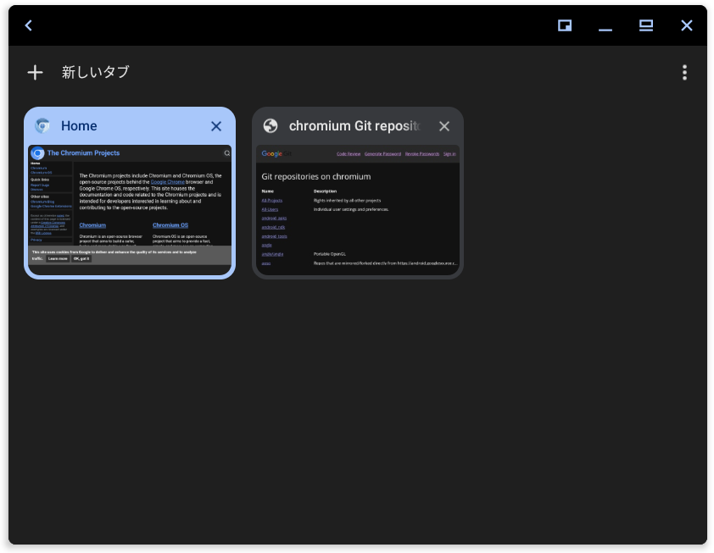Click the picture-in-picture window icon
Image resolution: width=714 pixels, height=553 pixels.
565,25
